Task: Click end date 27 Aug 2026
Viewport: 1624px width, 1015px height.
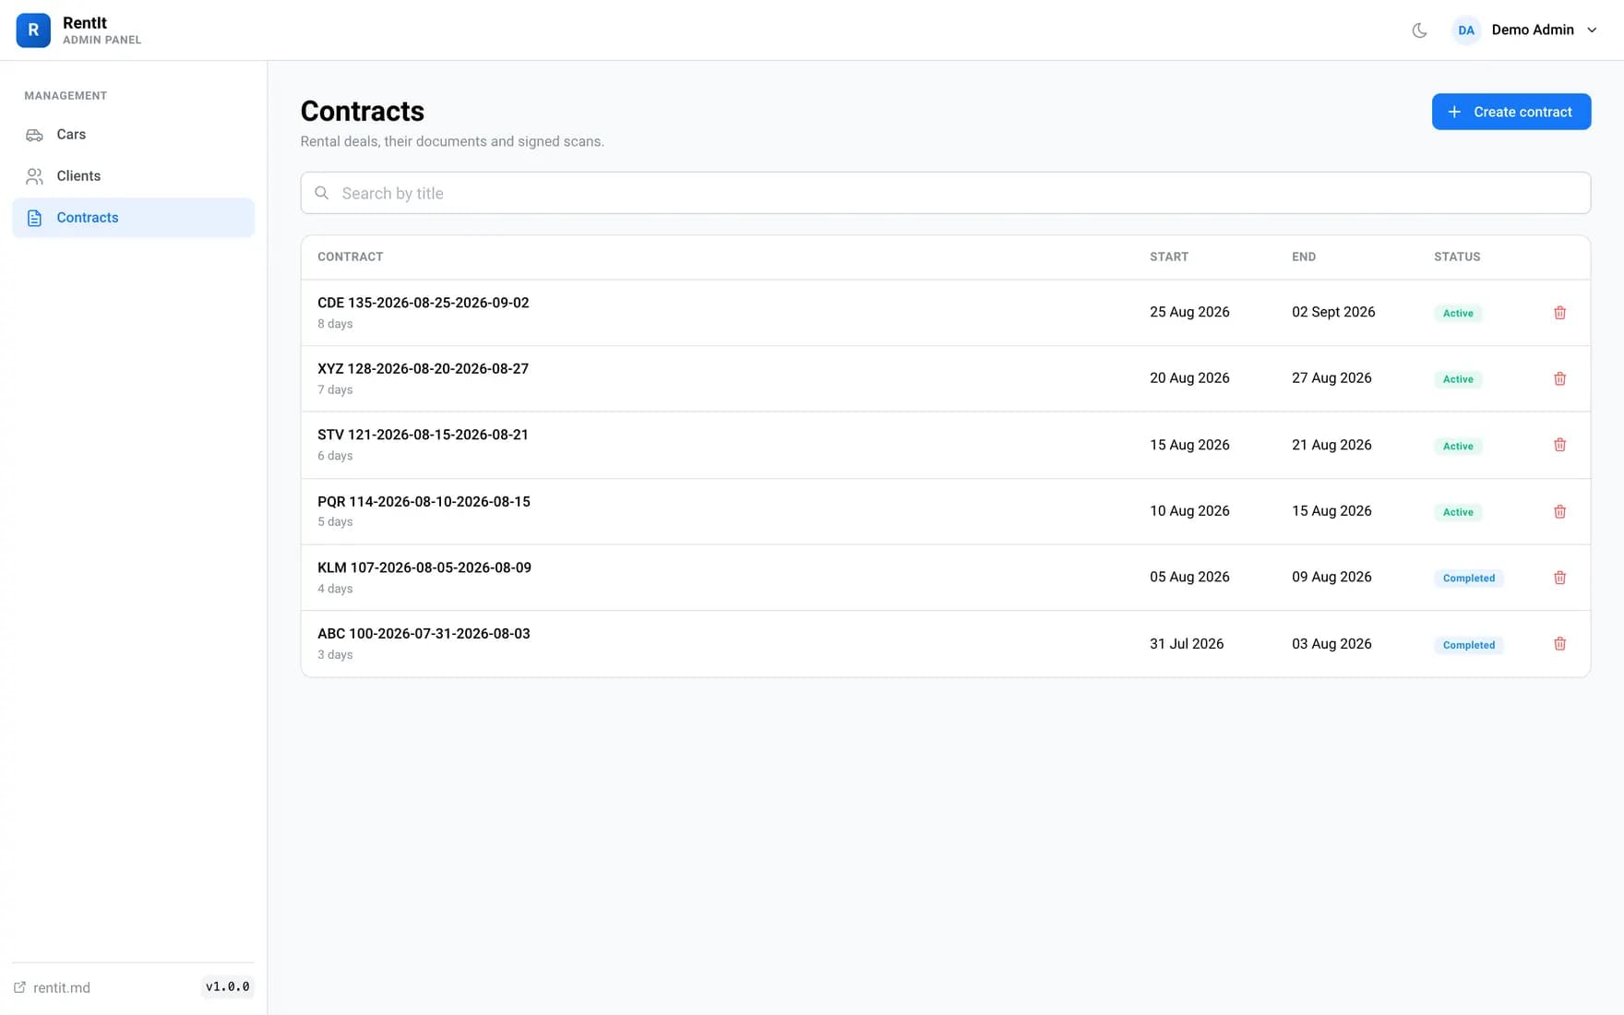Action: 1331,378
